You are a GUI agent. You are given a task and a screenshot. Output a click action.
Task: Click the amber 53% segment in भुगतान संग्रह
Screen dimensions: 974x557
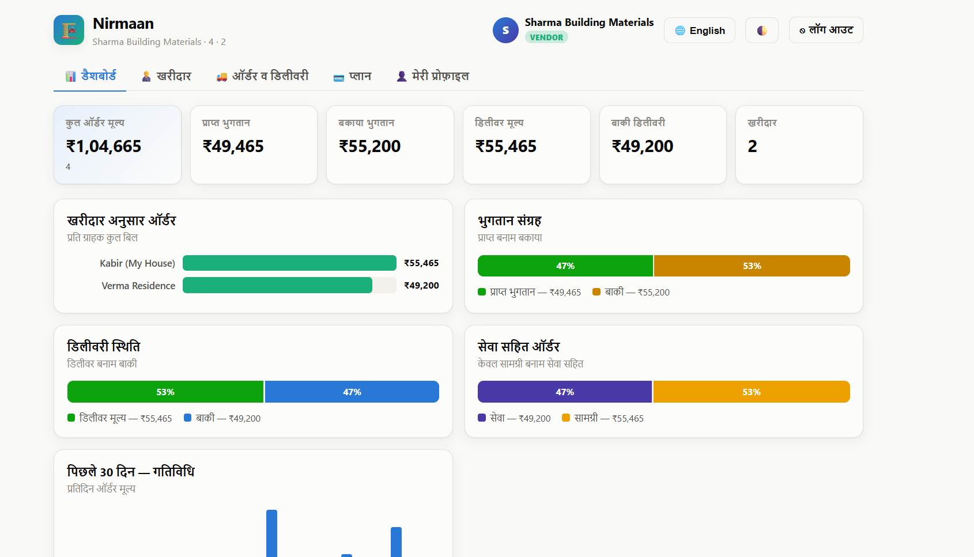(752, 266)
